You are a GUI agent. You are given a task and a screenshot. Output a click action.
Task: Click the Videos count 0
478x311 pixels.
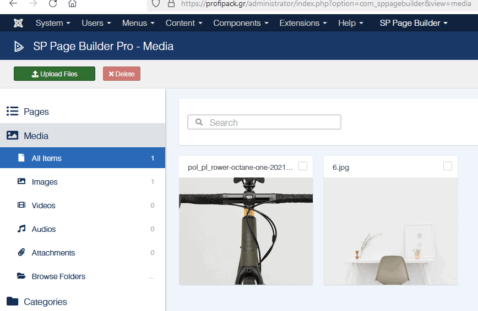pyautogui.click(x=153, y=206)
